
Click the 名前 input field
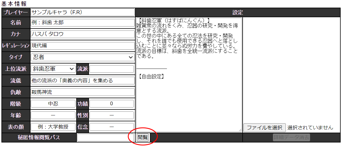pos(82,23)
